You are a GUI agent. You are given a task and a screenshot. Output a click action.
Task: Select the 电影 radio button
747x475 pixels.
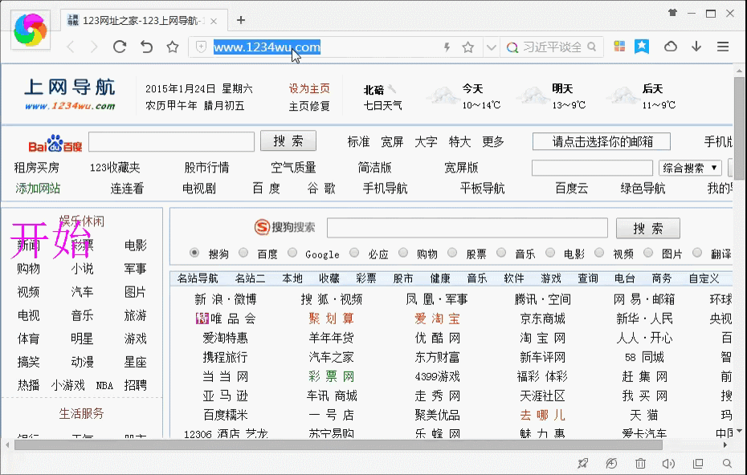coord(550,253)
